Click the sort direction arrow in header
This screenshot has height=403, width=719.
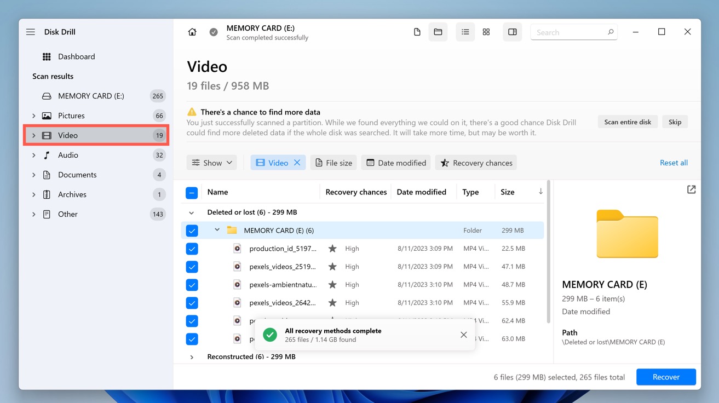click(540, 192)
